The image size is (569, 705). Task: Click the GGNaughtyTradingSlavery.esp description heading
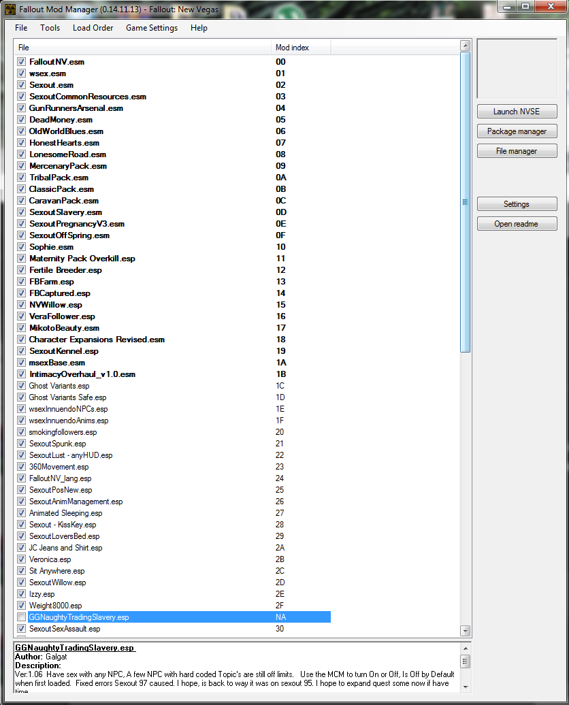click(75, 648)
